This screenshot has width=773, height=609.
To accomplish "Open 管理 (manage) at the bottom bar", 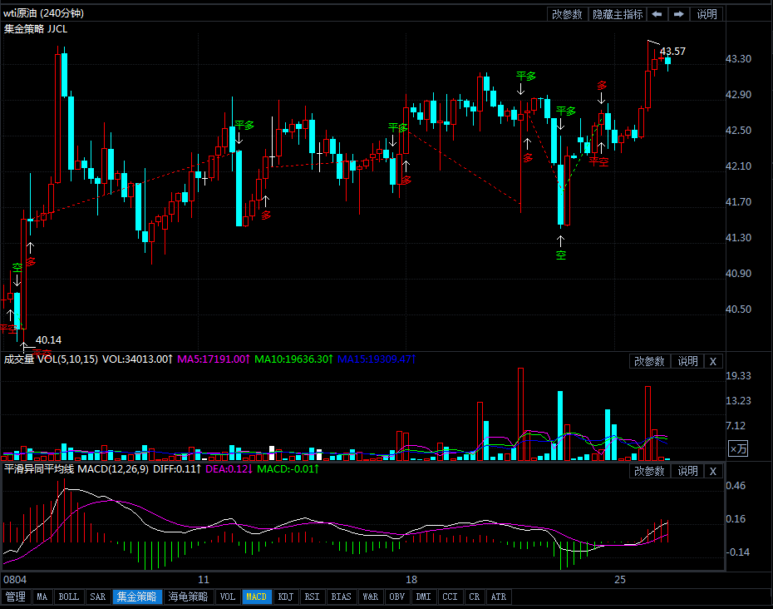I will pos(16,597).
